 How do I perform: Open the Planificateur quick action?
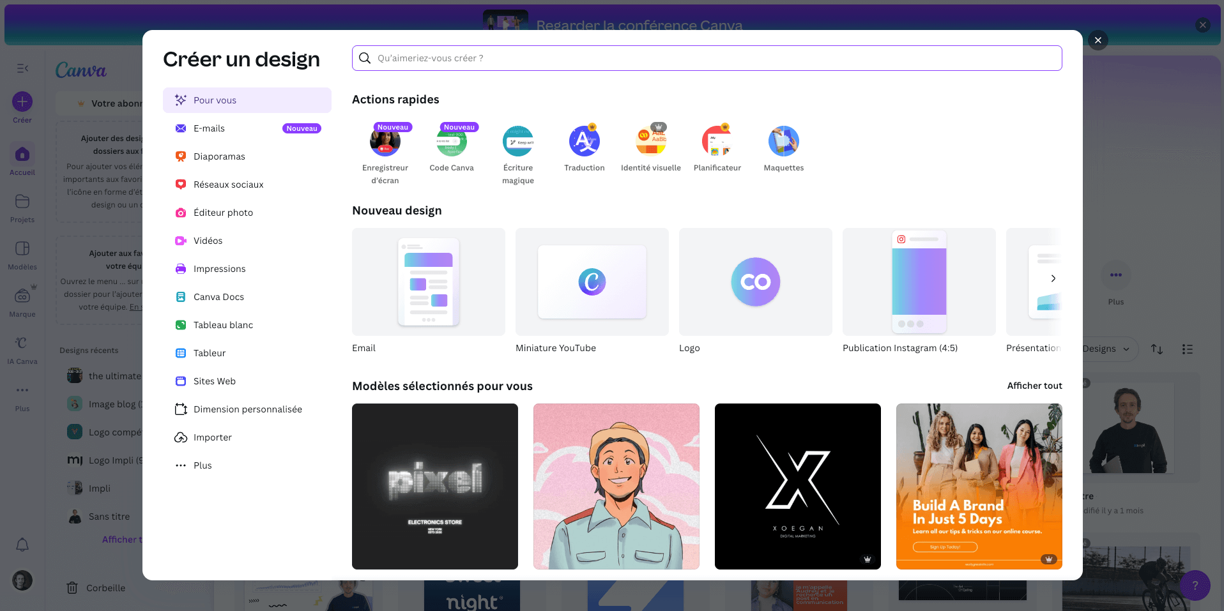[717, 148]
